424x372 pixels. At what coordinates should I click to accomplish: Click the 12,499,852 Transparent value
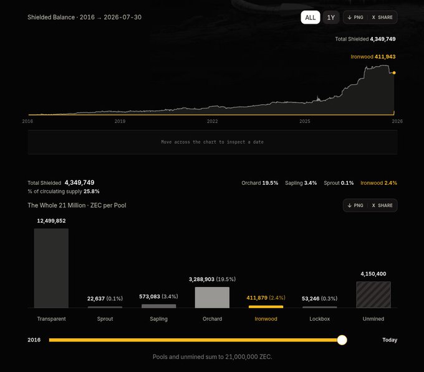pos(51,221)
